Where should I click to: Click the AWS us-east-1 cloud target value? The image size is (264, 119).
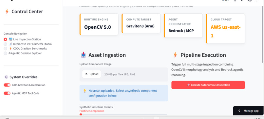point(225,31)
